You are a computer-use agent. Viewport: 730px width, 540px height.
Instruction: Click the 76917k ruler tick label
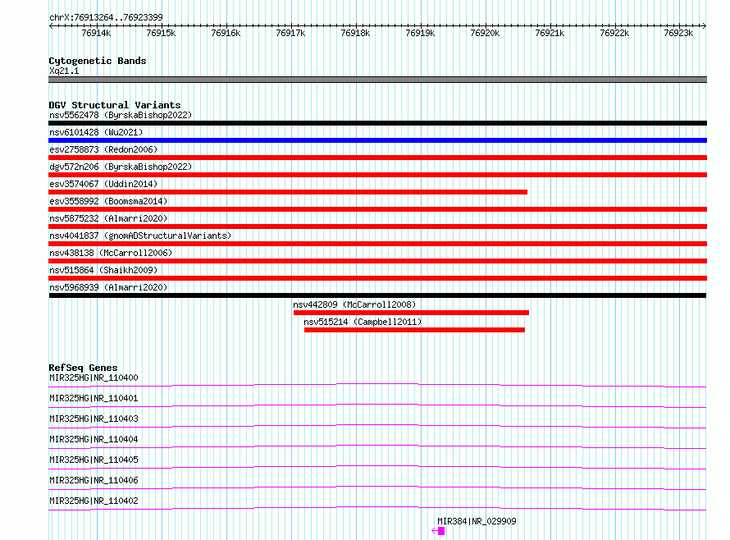pyautogui.click(x=290, y=33)
